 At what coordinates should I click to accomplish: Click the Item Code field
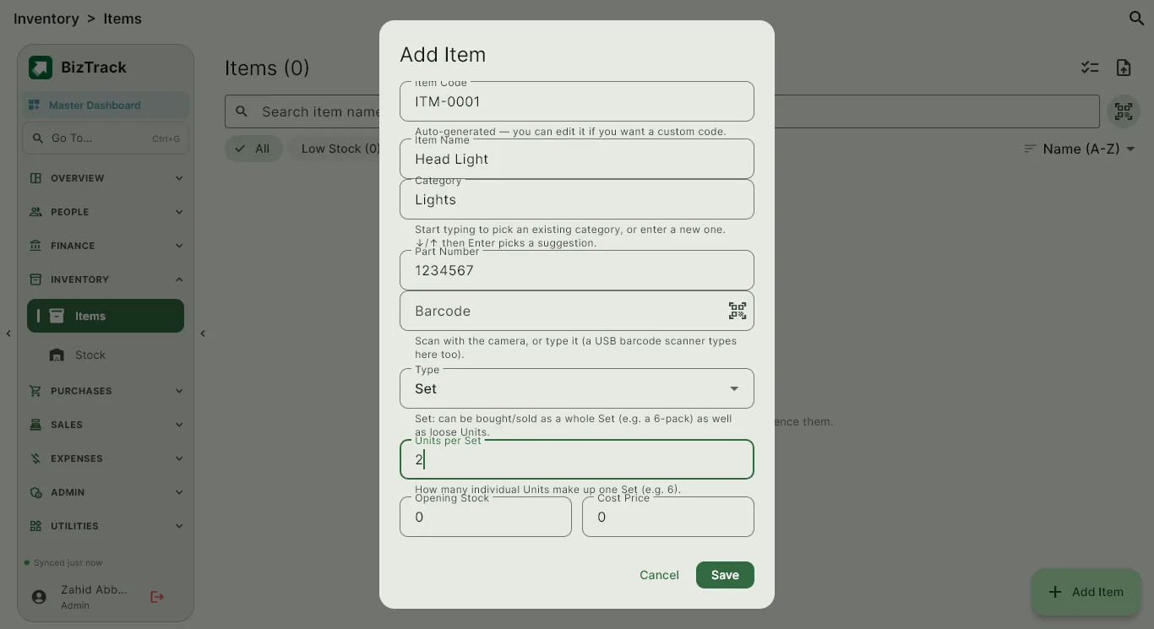(577, 101)
